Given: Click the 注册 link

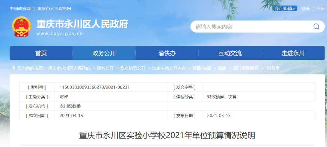Looking at the screenshot, I should pos(320,8).
